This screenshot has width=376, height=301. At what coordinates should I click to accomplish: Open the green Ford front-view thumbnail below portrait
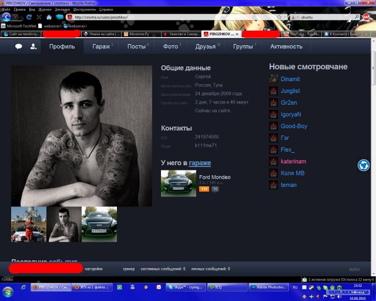tap(99, 224)
